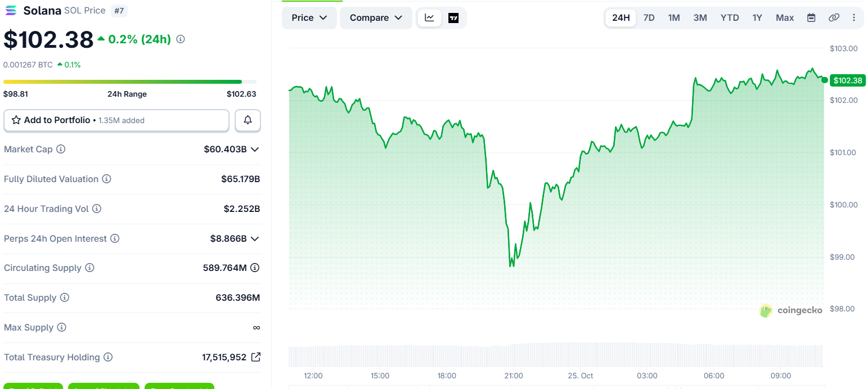The height and width of the screenshot is (389, 867).
Task: Click the $2.252B trading volume value
Action: 242,209
